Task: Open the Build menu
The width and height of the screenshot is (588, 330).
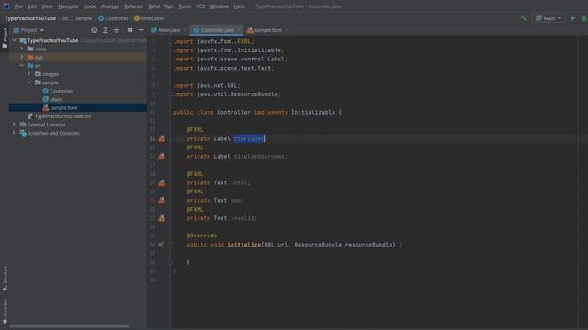Action: (x=153, y=6)
